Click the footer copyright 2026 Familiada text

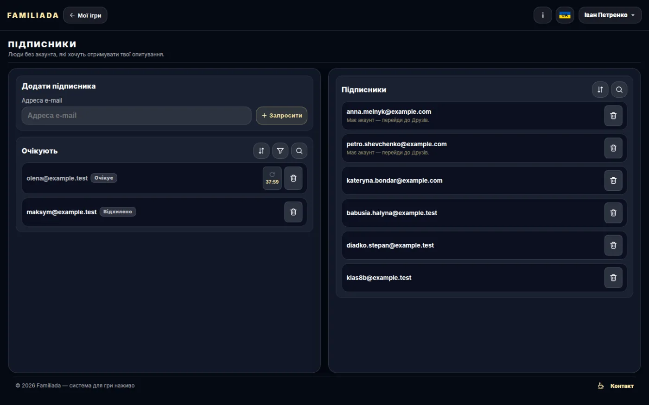[75, 386]
